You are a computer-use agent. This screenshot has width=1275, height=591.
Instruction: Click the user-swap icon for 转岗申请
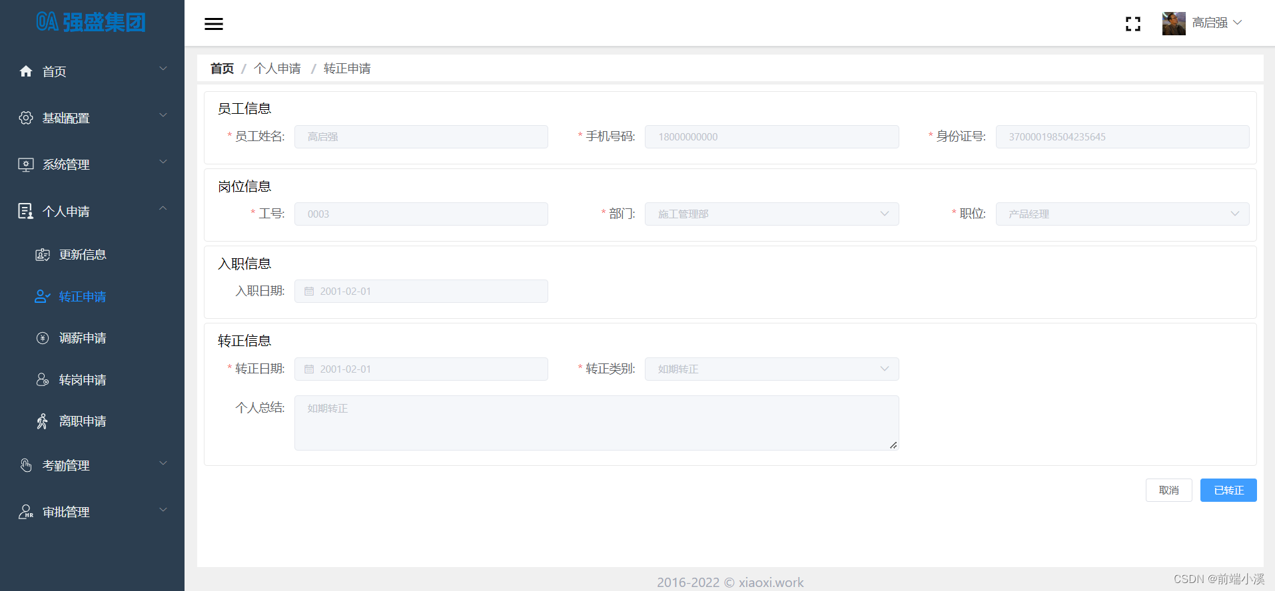pyautogui.click(x=43, y=379)
